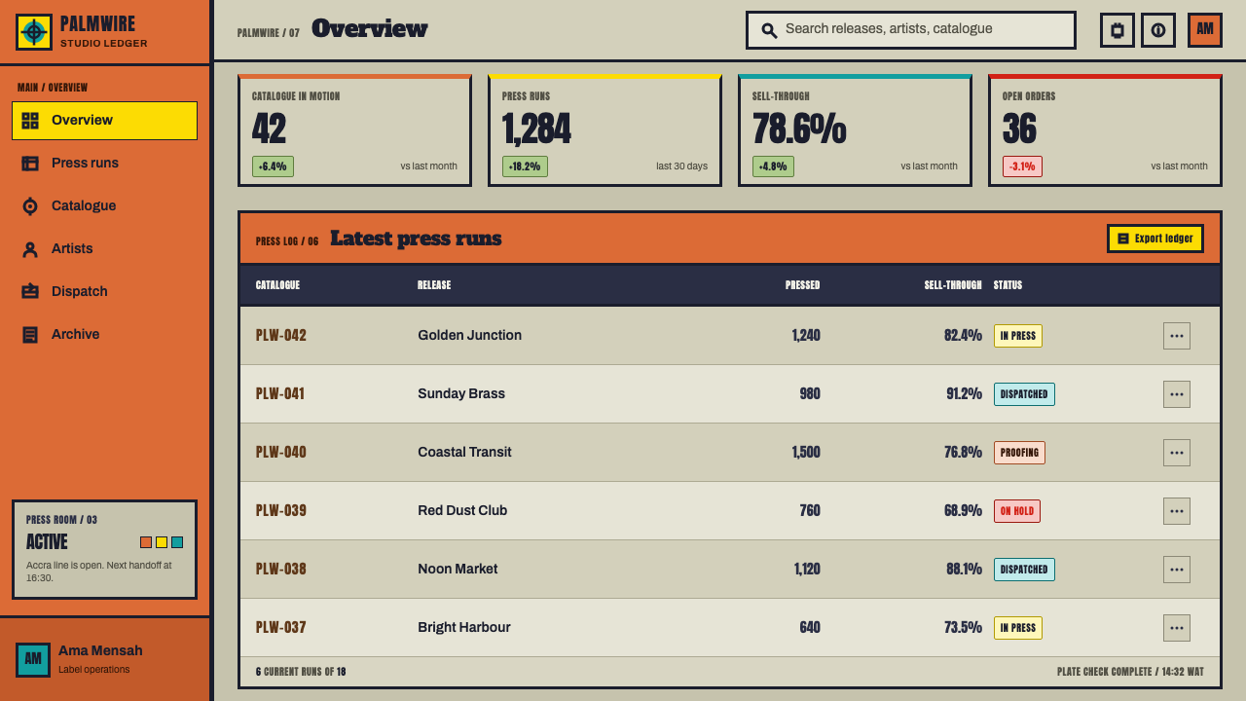Click the Overview grid icon in sidebar

(30, 121)
